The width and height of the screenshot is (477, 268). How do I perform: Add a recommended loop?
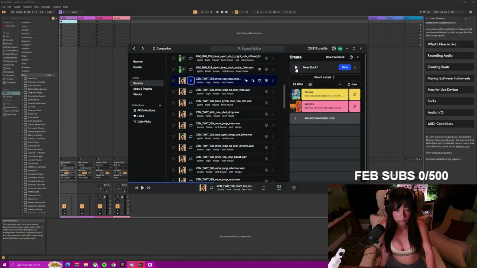pyautogui.click(x=325, y=118)
